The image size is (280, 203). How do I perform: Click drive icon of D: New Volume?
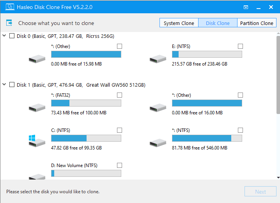coord(37,176)
